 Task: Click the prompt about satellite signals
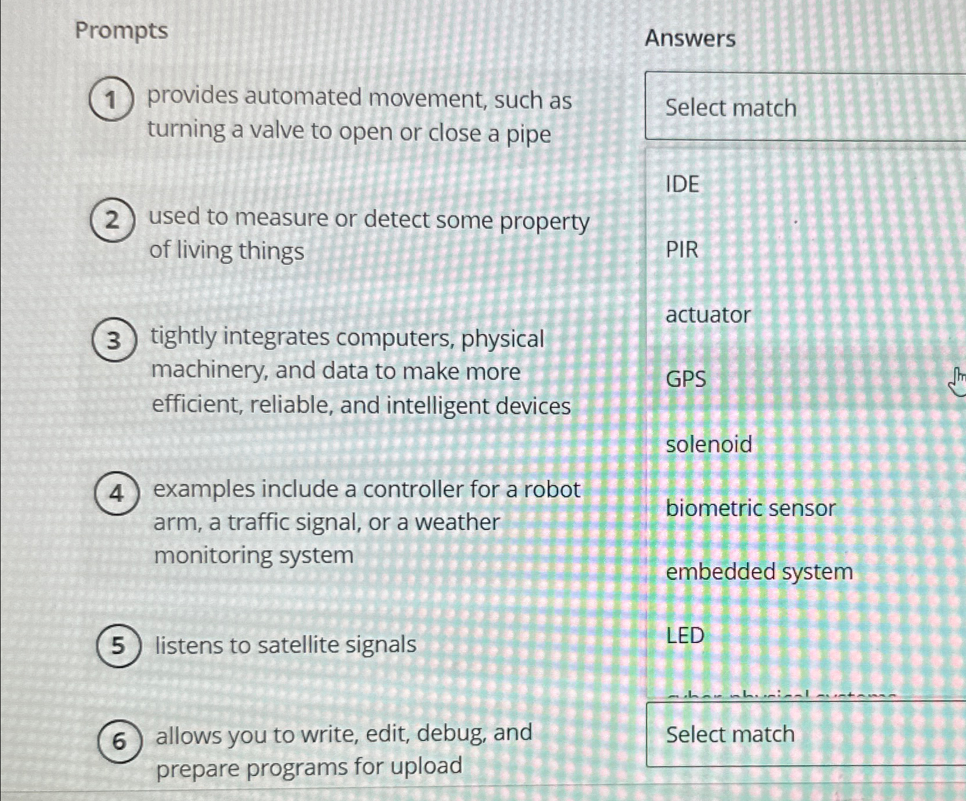[x=284, y=645]
